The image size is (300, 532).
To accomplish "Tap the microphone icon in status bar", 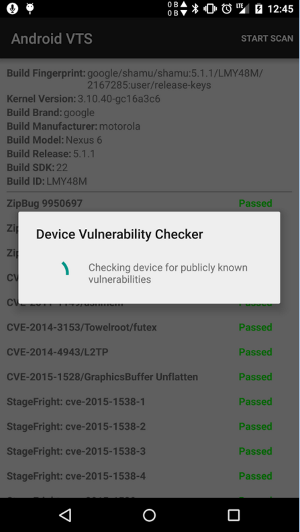I will click(13, 9).
